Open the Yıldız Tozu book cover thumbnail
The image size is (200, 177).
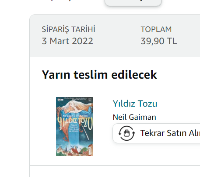point(74,126)
